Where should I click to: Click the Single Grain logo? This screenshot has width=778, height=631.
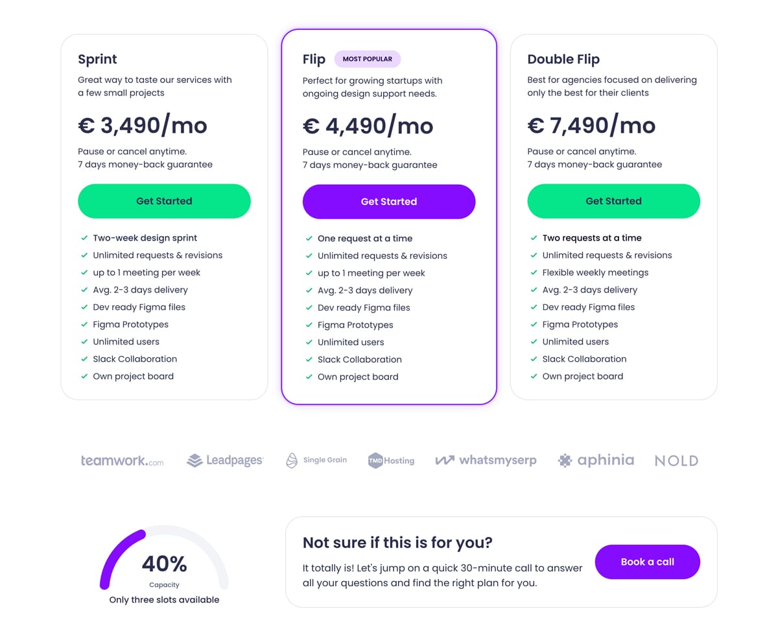pyautogui.click(x=316, y=460)
